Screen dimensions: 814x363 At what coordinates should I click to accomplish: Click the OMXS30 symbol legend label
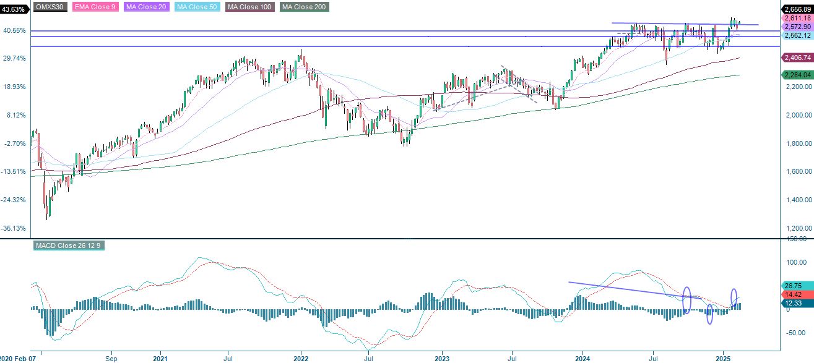51,7
